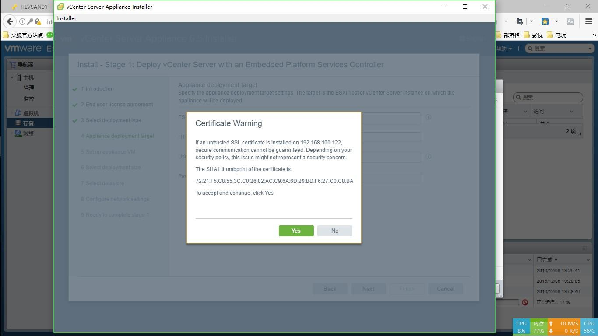Open the Installer menu in the installer window
Viewport: 598px width, 336px height.
(67, 18)
